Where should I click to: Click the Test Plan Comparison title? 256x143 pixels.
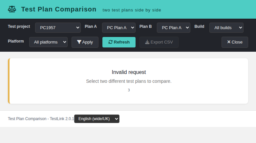pos(59,9)
